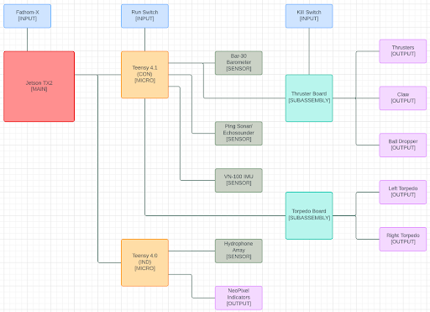This screenshot has height=312, width=430.
Task: Click connector line between Jetson and Teensy 4.1
Action: coord(109,75)
